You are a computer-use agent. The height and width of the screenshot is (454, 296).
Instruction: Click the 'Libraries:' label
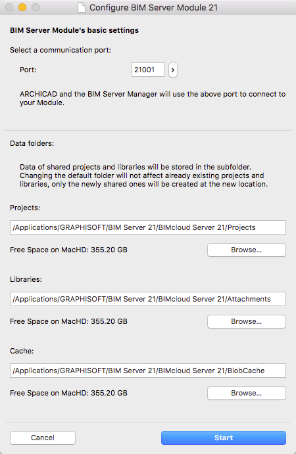tap(26, 279)
